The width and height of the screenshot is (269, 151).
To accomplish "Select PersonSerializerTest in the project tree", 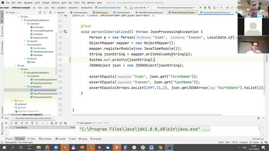I will [x=42, y=97].
